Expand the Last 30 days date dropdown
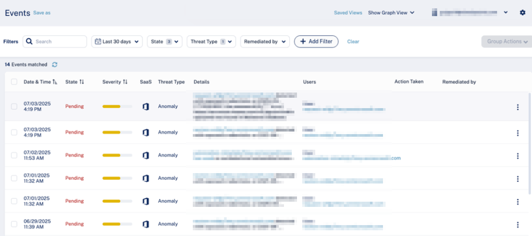Screen dimensions: 532x236 117,42
